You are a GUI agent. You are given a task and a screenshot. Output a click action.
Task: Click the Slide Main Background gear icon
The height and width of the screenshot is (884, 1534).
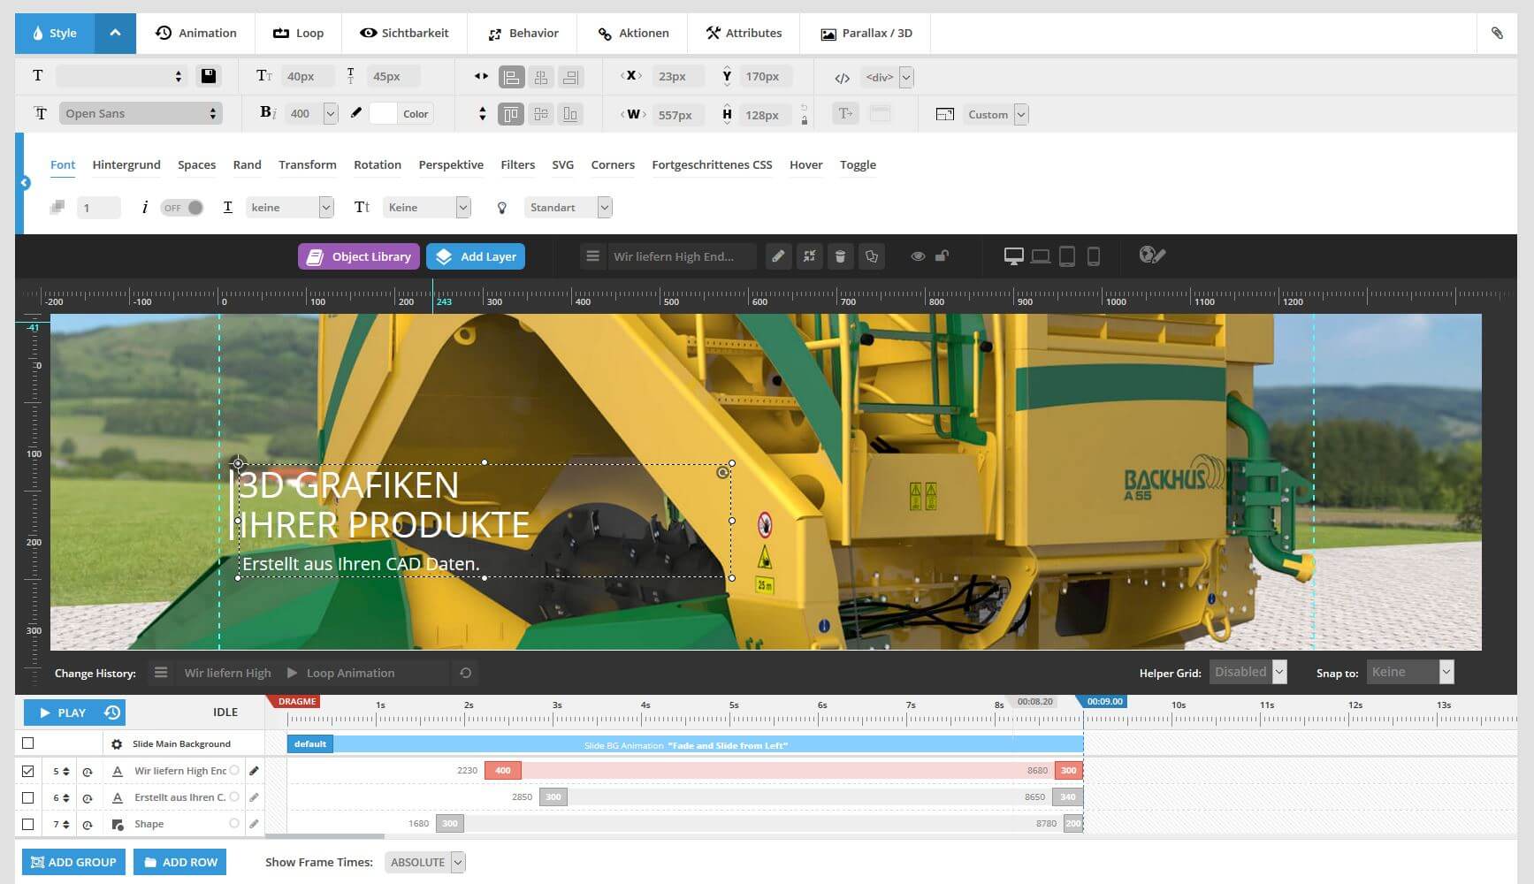tap(117, 744)
